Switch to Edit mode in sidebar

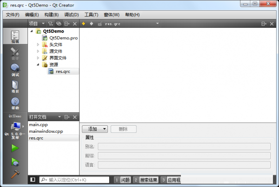pos(15,36)
